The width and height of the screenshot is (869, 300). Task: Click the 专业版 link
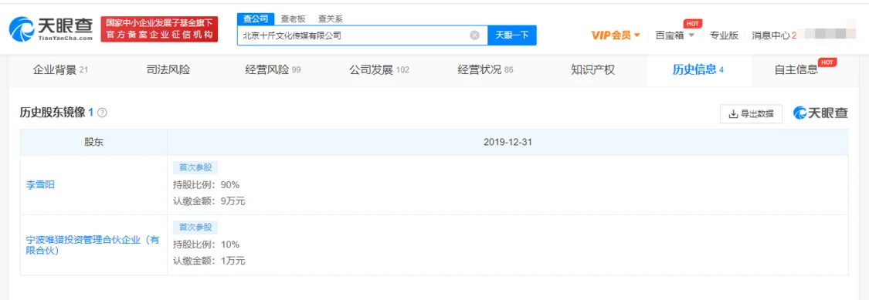click(725, 35)
